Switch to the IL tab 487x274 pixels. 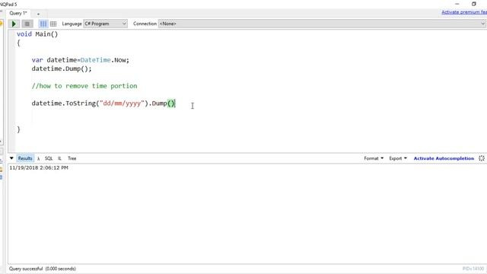(59, 158)
